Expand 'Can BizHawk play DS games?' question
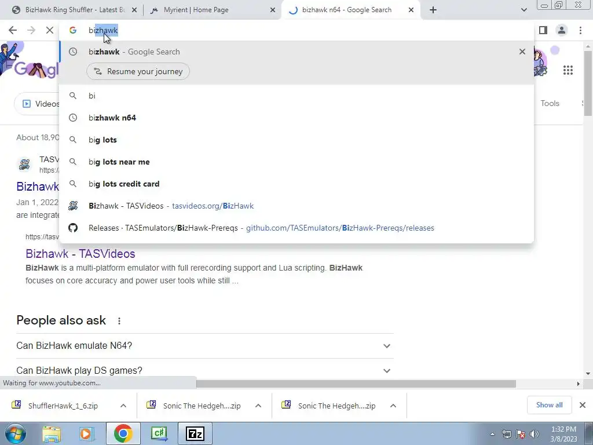 pyautogui.click(x=205, y=370)
